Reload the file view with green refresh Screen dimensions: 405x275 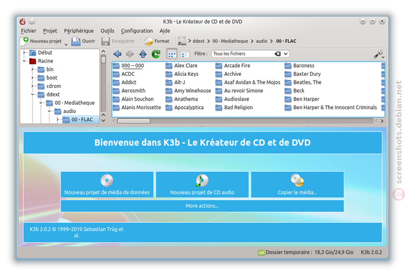pyautogui.click(x=156, y=54)
